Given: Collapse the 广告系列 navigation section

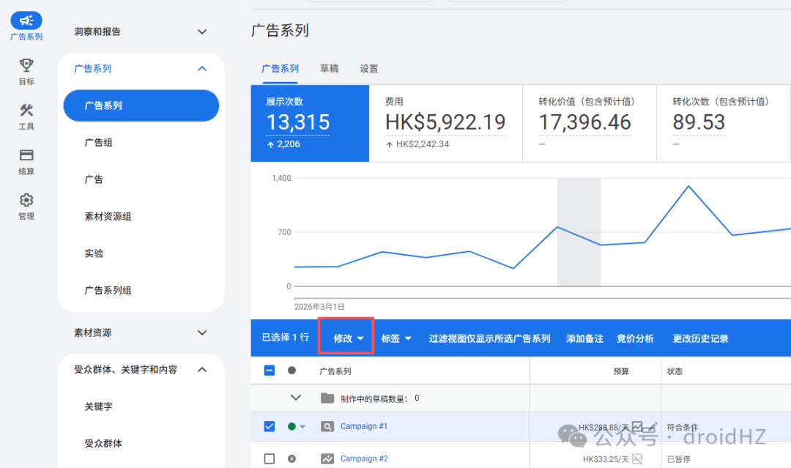Looking at the screenshot, I should 202,69.
